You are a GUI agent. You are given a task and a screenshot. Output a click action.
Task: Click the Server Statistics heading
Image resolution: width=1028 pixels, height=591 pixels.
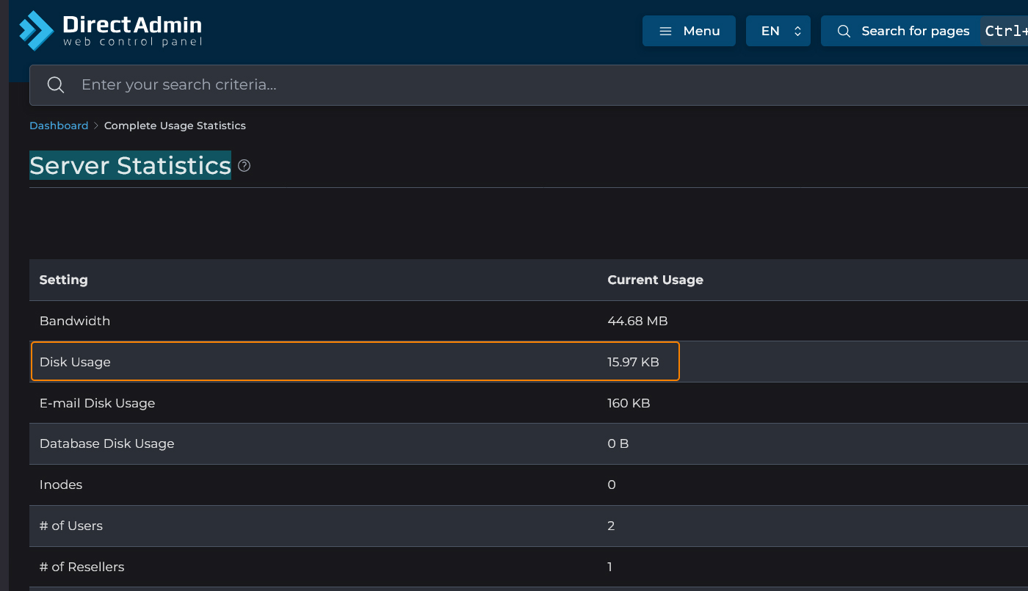[x=130, y=166]
